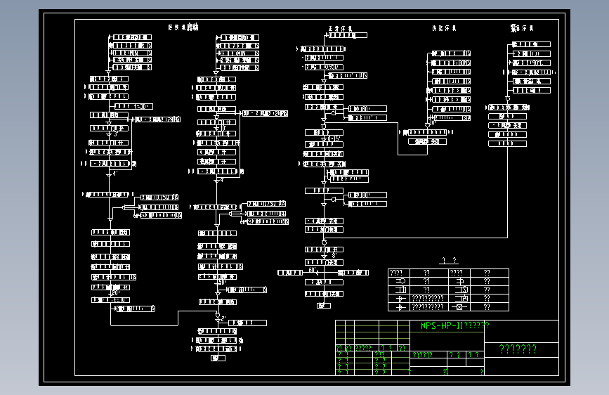Select the 0-15' delay label
This screenshot has height=395, width=609.
334,138
